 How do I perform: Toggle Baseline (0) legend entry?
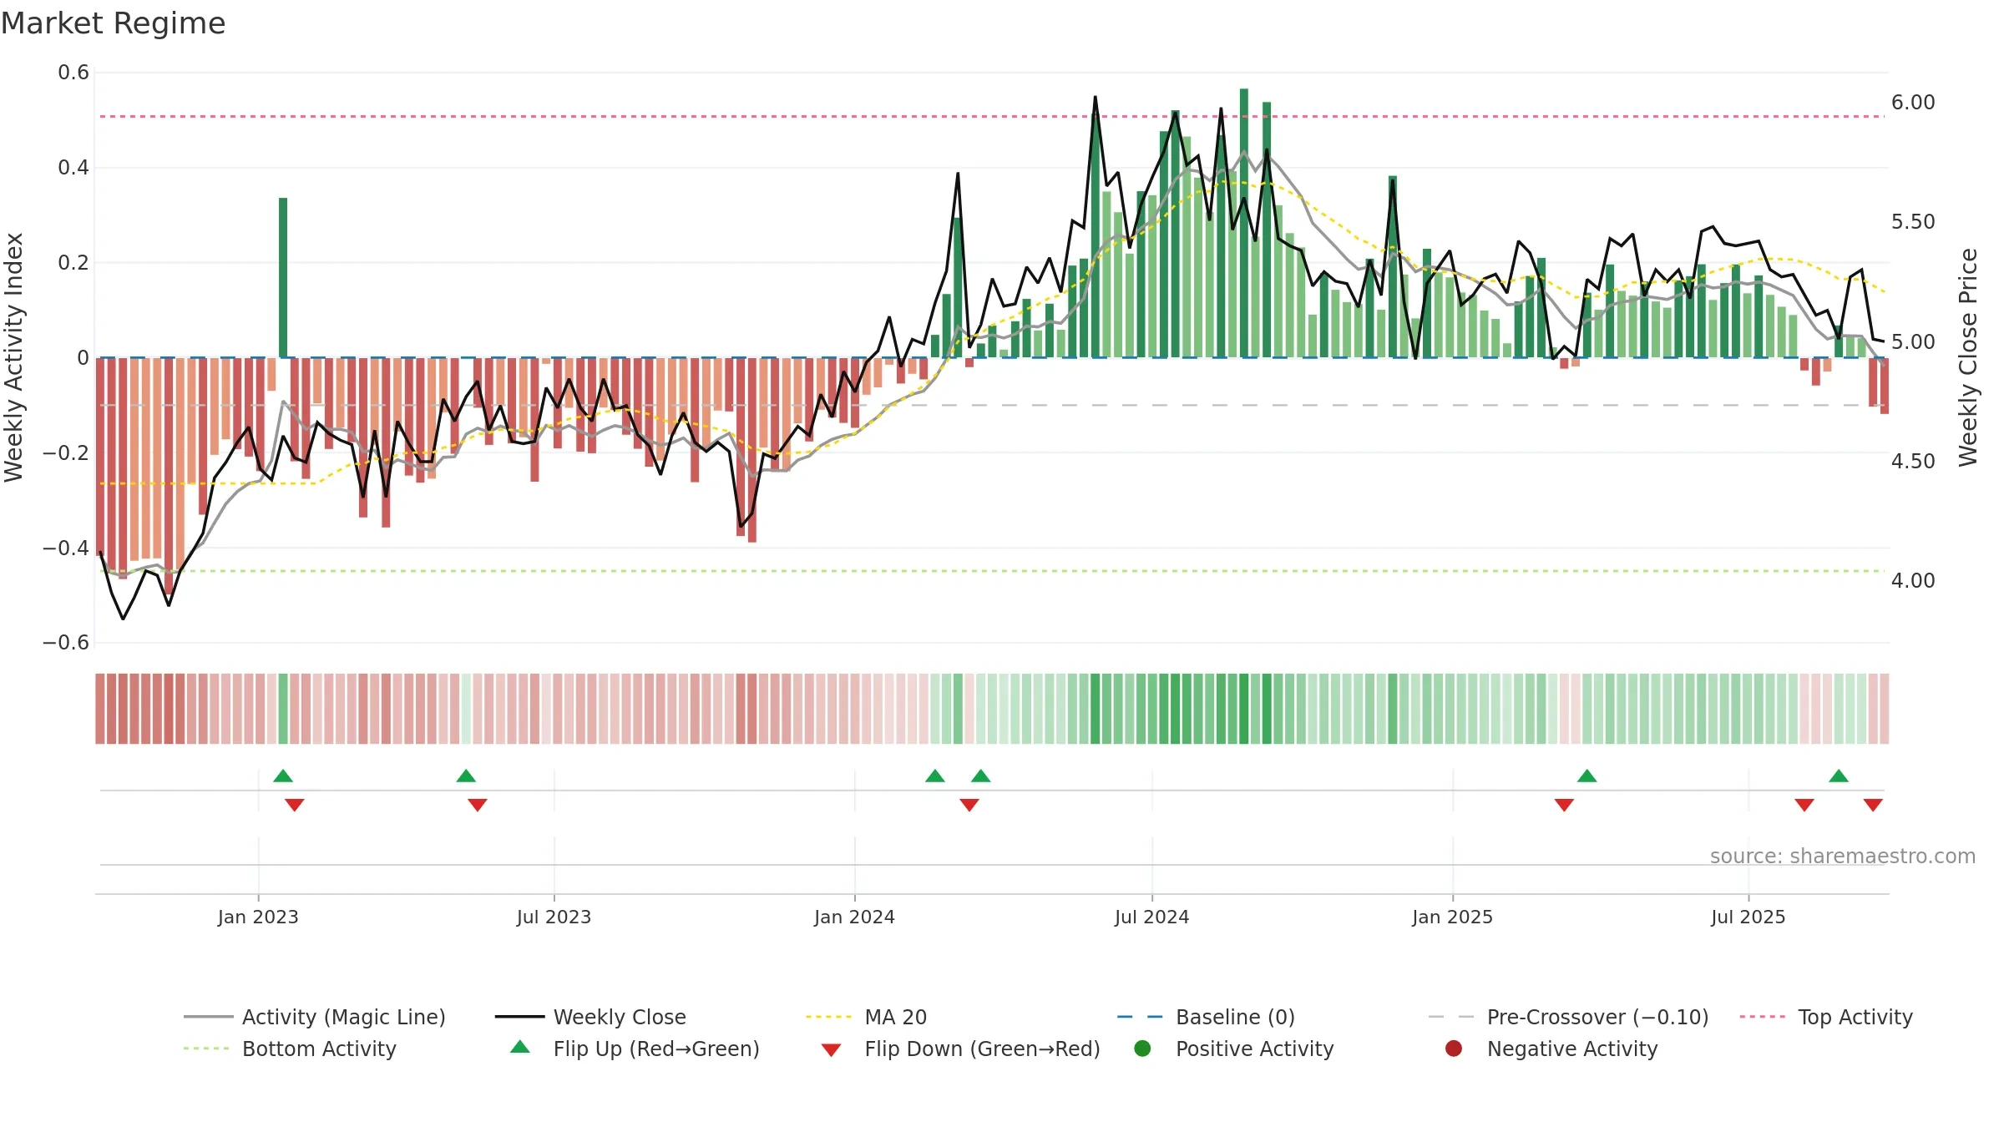tap(1206, 1017)
